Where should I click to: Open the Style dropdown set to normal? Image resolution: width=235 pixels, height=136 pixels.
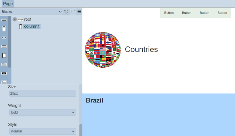tap(43, 131)
